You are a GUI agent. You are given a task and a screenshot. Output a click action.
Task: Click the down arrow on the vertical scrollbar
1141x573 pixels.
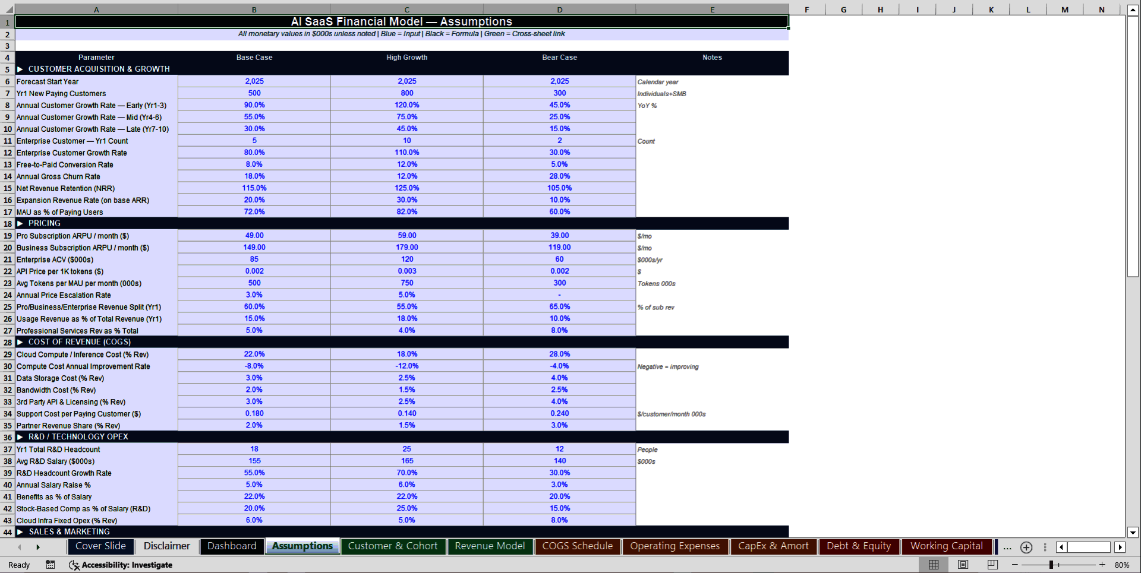1134,534
